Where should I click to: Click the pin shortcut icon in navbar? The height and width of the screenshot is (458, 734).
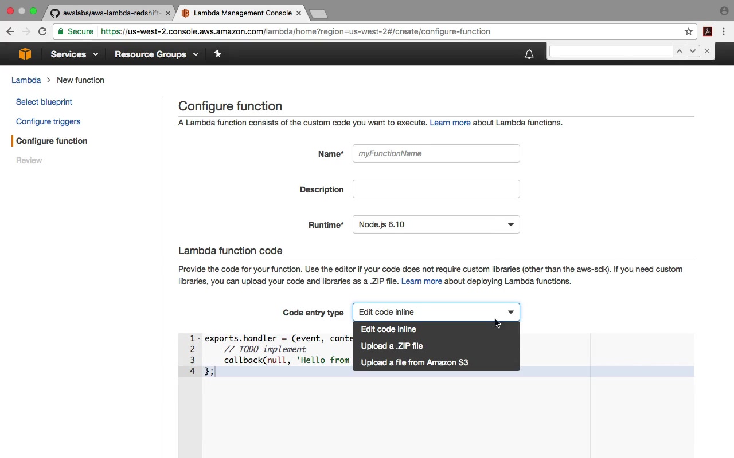pyautogui.click(x=217, y=54)
